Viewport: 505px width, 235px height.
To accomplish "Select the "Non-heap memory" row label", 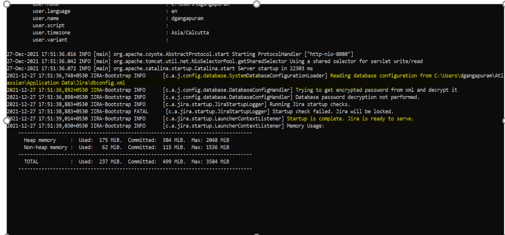I will click(45, 148).
